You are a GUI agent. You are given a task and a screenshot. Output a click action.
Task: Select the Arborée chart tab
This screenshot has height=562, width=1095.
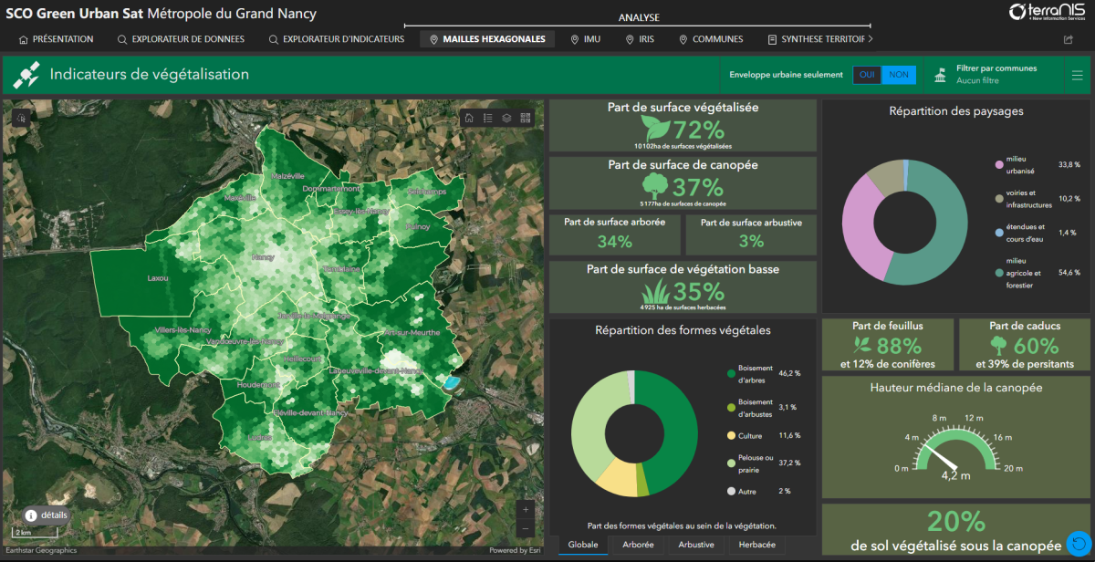(637, 545)
